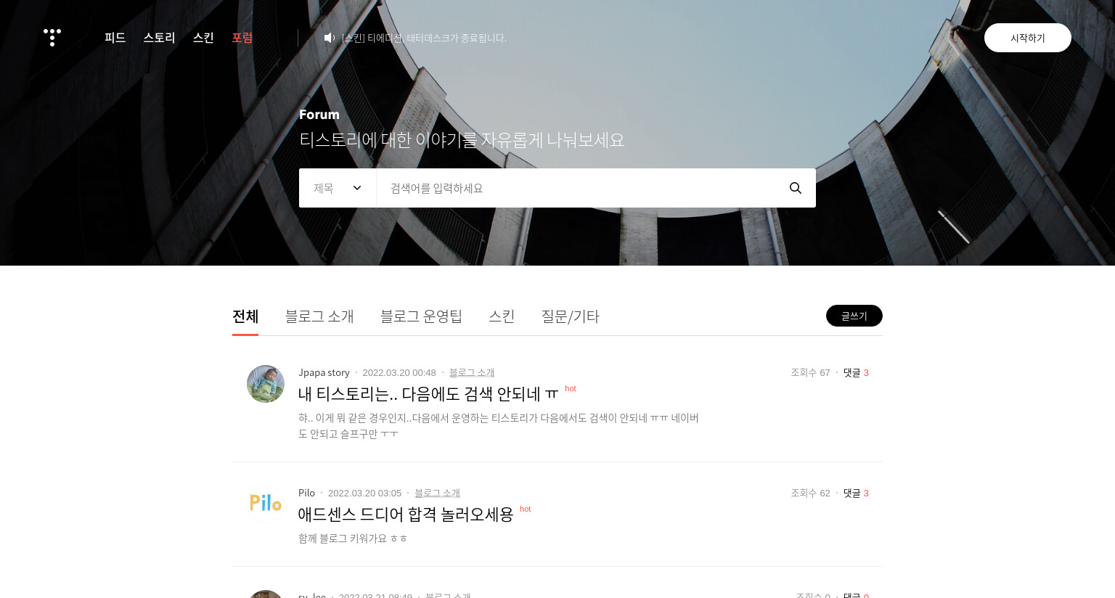
Task: Click the 시작하기 button
Action: point(1028,38)
